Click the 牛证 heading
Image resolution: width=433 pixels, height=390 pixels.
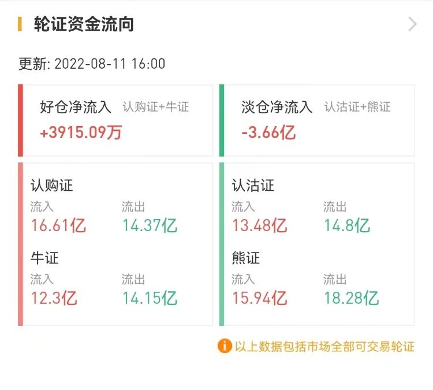(44, 258)
